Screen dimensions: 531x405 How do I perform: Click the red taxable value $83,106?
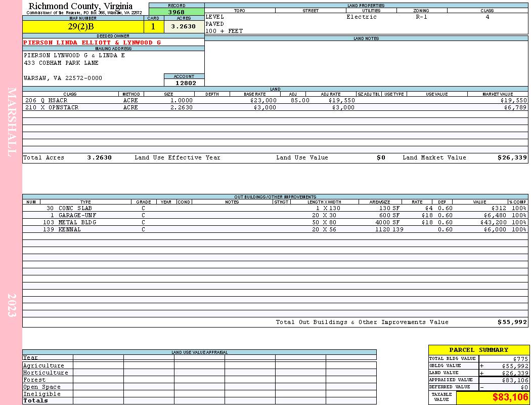click(x=510, y=397)
